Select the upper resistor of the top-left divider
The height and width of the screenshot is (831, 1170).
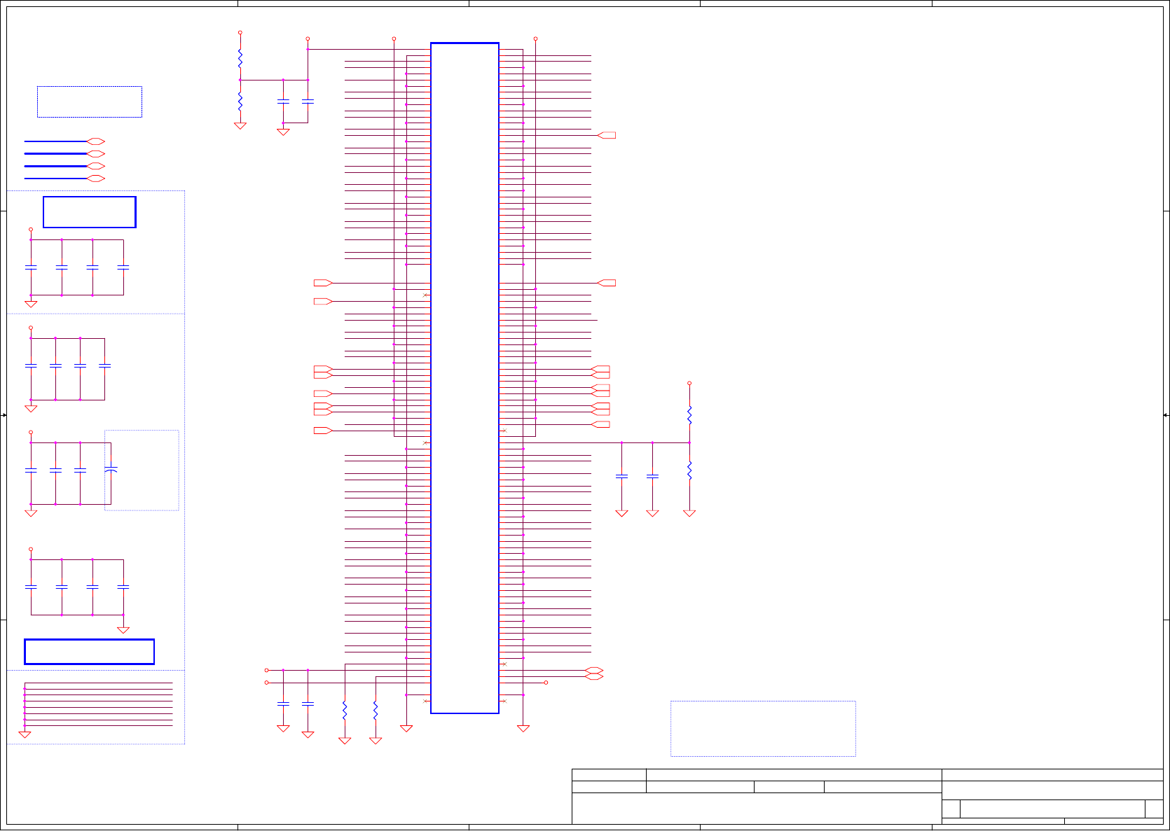(x=240, y=58)
